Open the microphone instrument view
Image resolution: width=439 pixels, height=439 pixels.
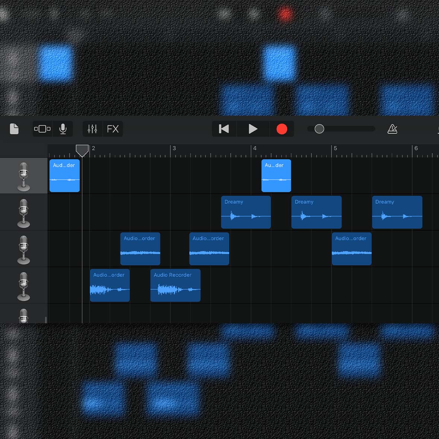pos(63,129)
